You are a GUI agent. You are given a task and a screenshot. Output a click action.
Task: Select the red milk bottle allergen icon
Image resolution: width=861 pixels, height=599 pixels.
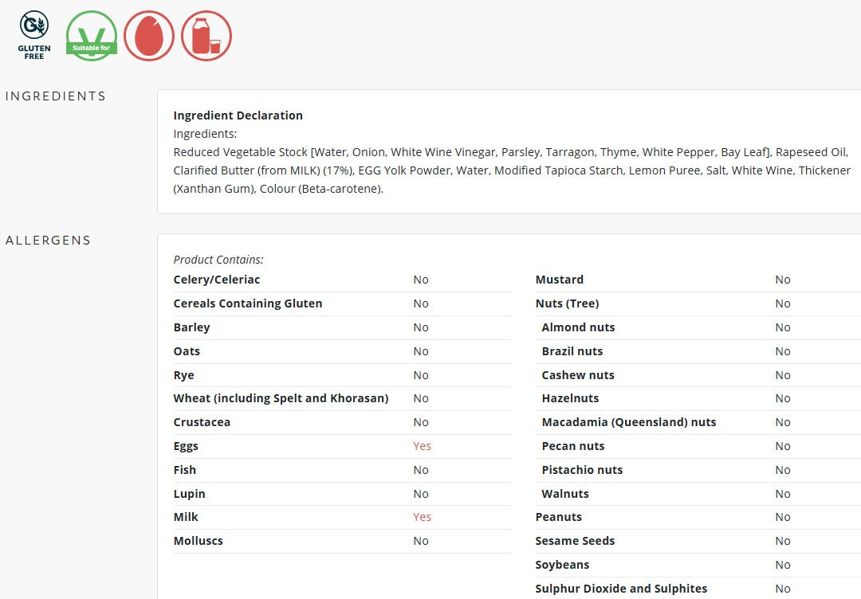[206, 36]
